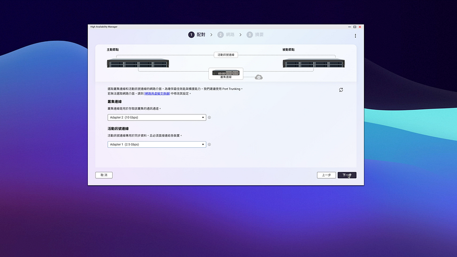Click the 叢集連線 section heading

pyautogui.click(x=114, y=102)
